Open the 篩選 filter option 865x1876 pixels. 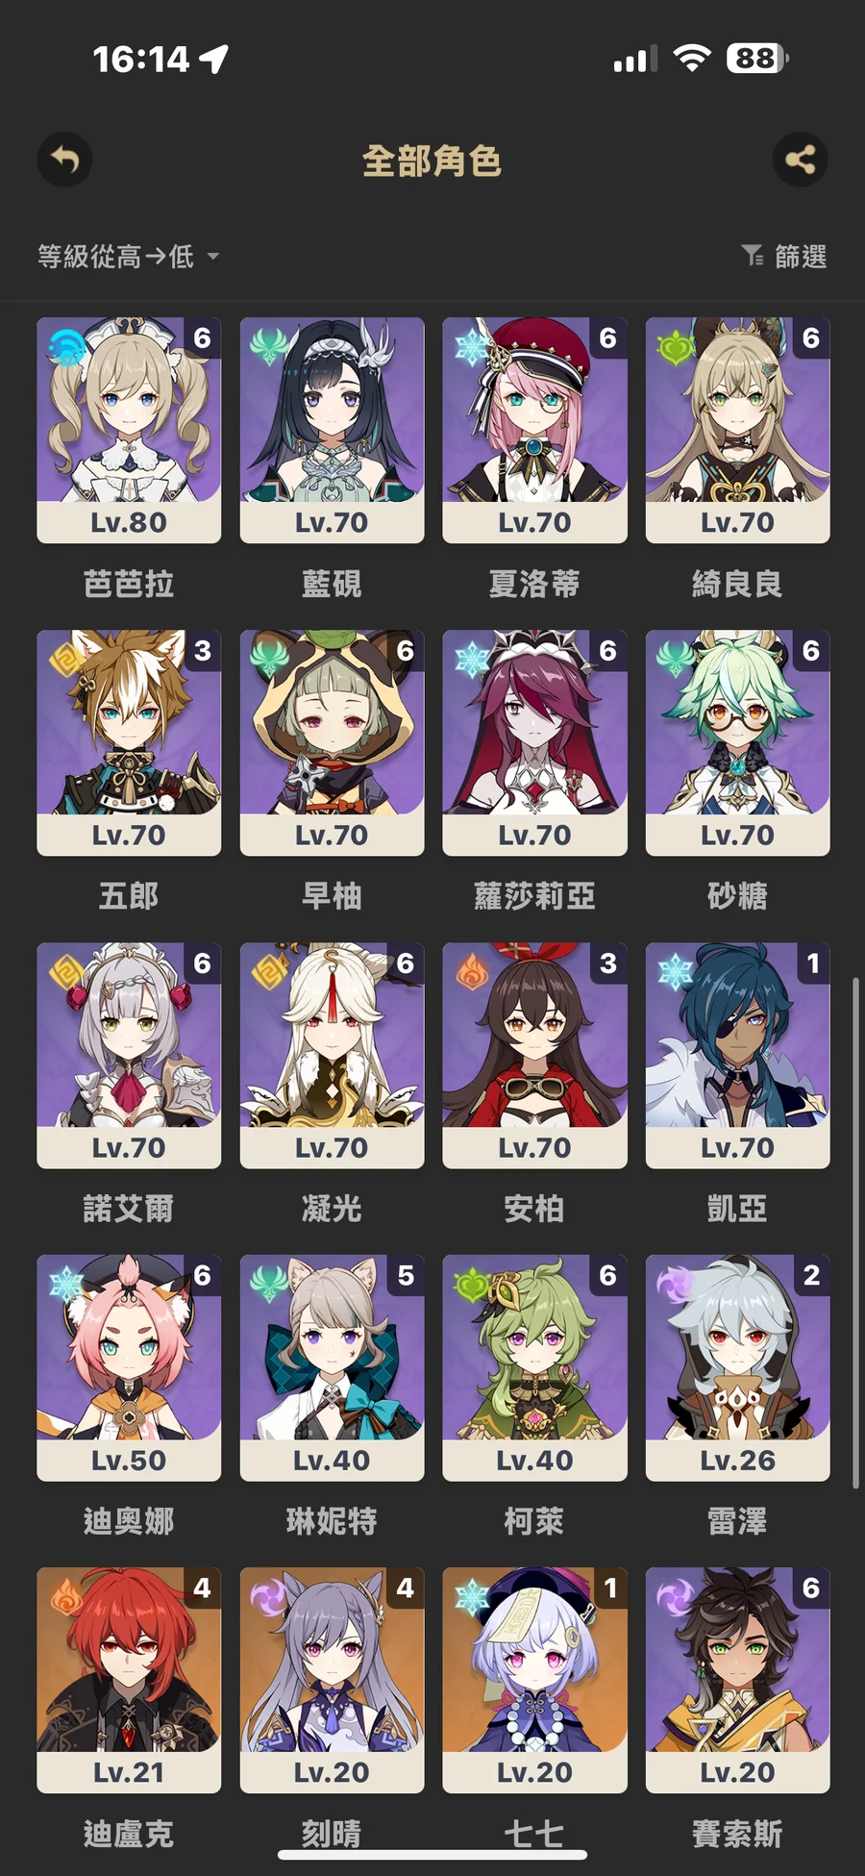[784, 256]
